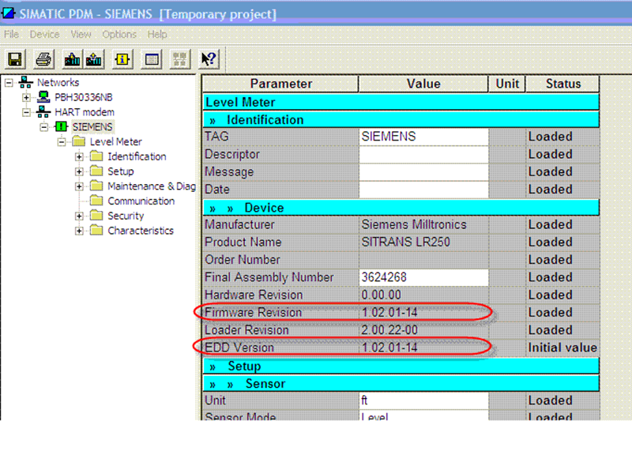
Task: Click the Loader Revision value 2.00.22-00
Action: (x=389, y=330)
